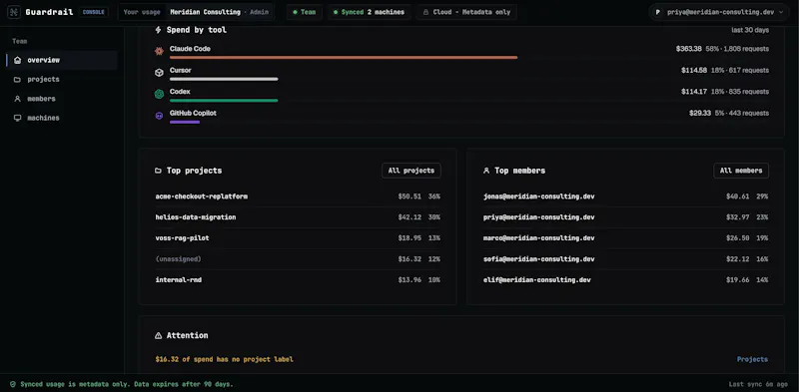This screenshot has width=799, height=392.
Task: Select the internal-rnd project row
Action: 298,280
